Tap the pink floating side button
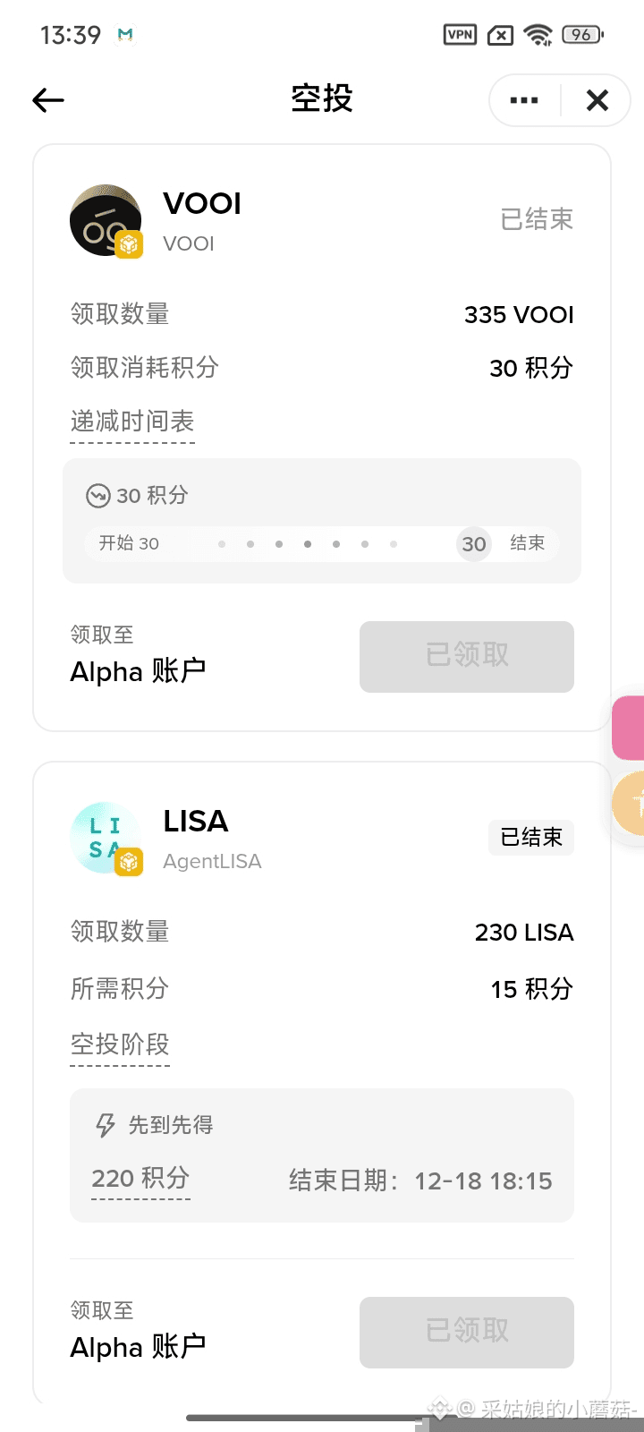The width and height of the screenshot is (644, 1432). (629, 727)
